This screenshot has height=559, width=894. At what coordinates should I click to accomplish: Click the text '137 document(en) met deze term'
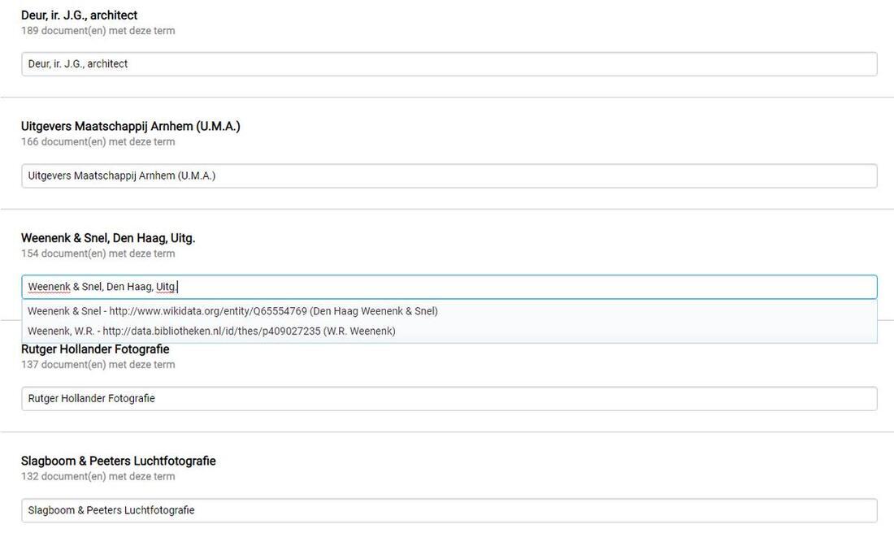point(98,365)
